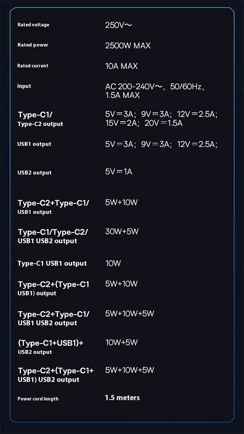Viewport: 244px width, 434px height.
Task: Select the 1.5 meters value
Action: coord(122,398)
